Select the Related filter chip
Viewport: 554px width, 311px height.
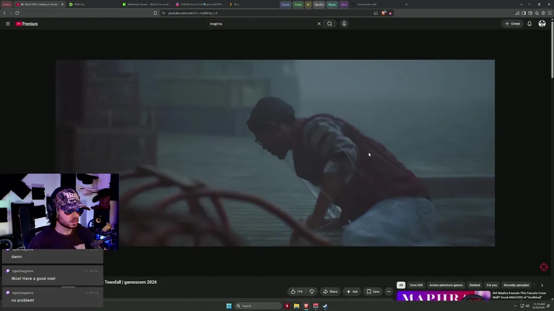pos(475,285)
